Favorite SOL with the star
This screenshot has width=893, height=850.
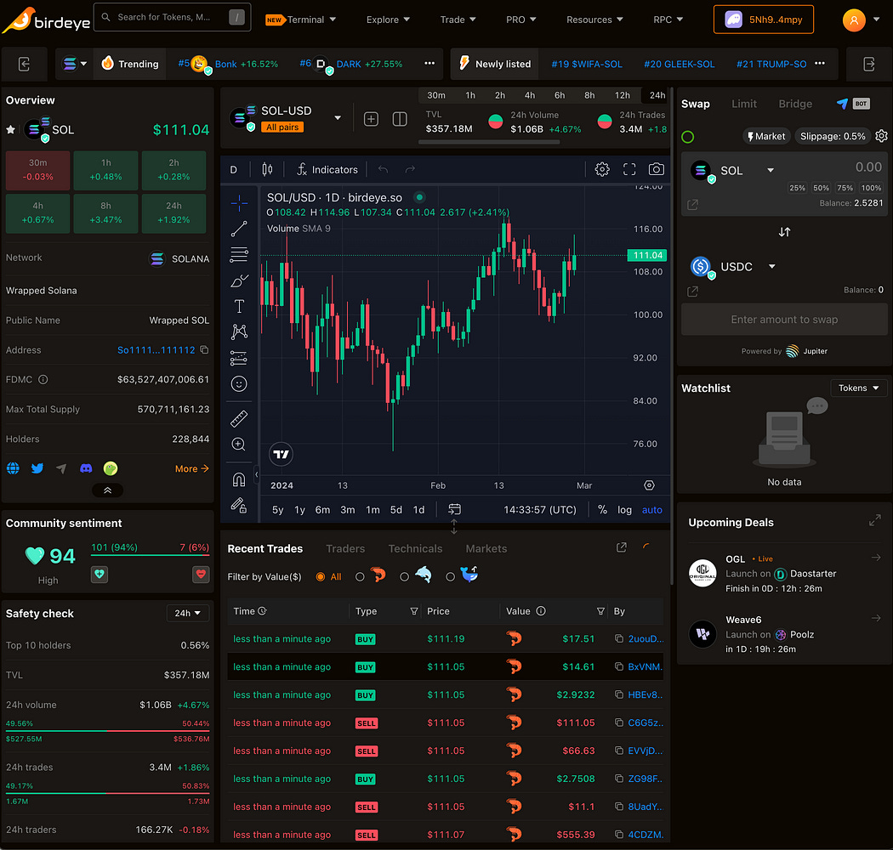10,130
